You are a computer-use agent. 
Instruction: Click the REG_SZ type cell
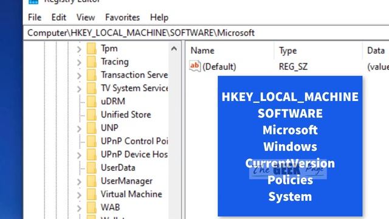coord(293,66)
